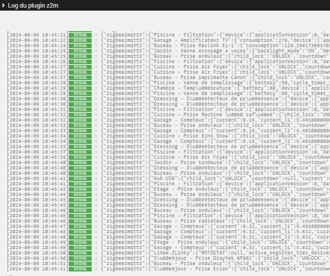Select the timestamp 2024-09-09 10:45:24

pyautogui.click(x=38, y=46)
